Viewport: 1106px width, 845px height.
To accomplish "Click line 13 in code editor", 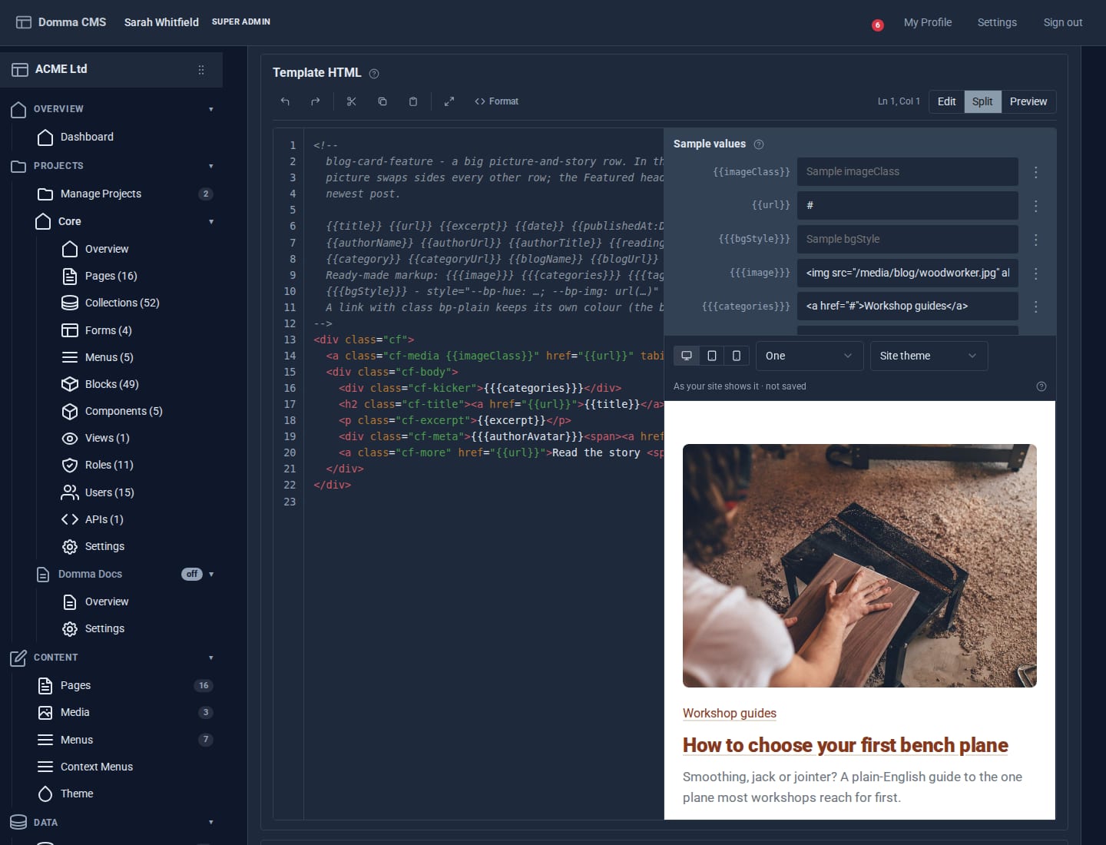I will [363, 340].
